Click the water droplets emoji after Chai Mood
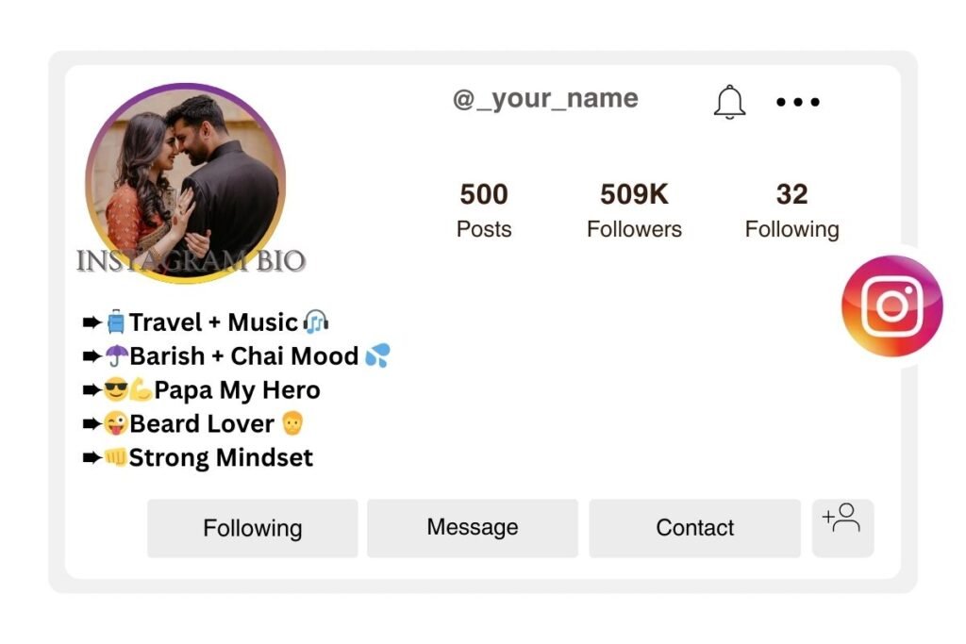Image resolution: width=966 pixels, height=644 pixels. 377,355
